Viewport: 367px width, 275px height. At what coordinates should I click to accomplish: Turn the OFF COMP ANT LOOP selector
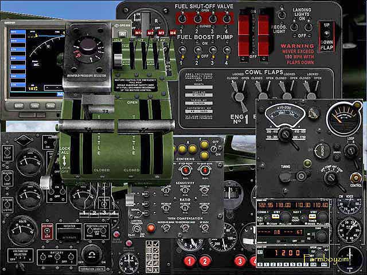tap(330, 178)
